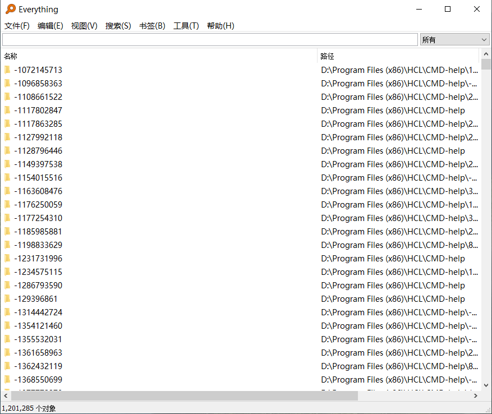Select the folder named -1362432119
Viewport: 492px width, 414px height.
(38, 366)
